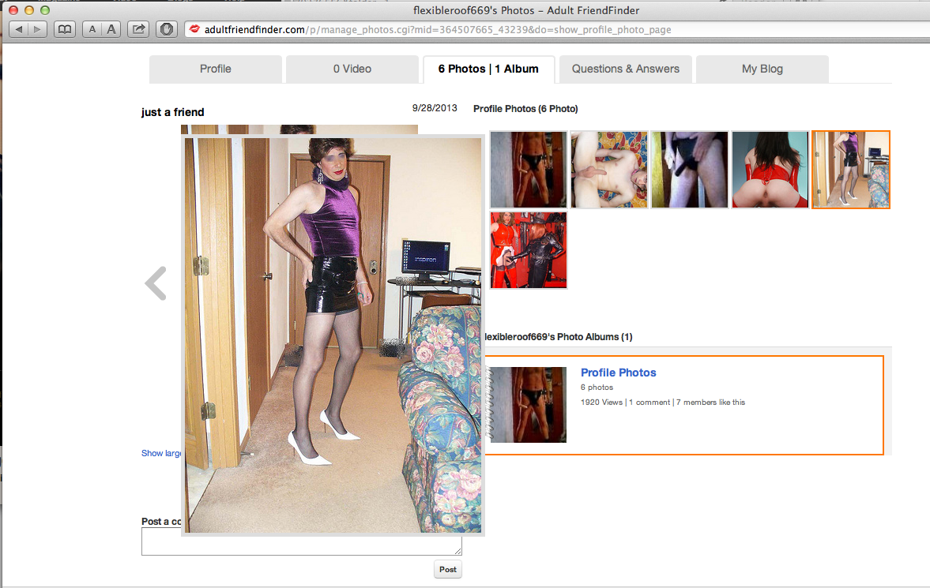Click the back navigation arrow in Safari
This screenshot has width=930, height=588.
tap(17, 29)
